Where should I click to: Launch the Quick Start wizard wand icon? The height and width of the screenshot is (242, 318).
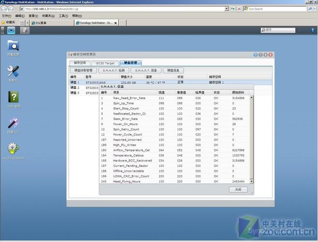pos(13,125)
